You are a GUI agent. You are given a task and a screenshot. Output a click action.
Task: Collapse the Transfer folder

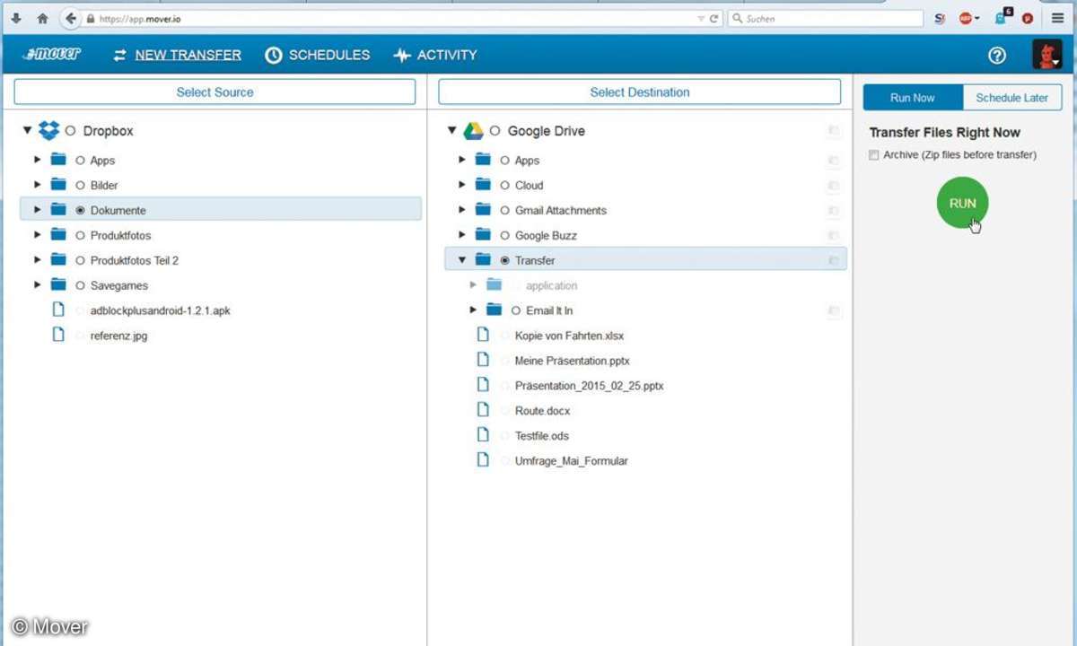click(x=461, y=260)
